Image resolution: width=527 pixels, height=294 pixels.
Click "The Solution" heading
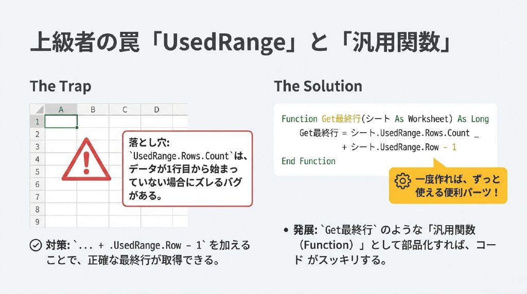pos(318,86)
